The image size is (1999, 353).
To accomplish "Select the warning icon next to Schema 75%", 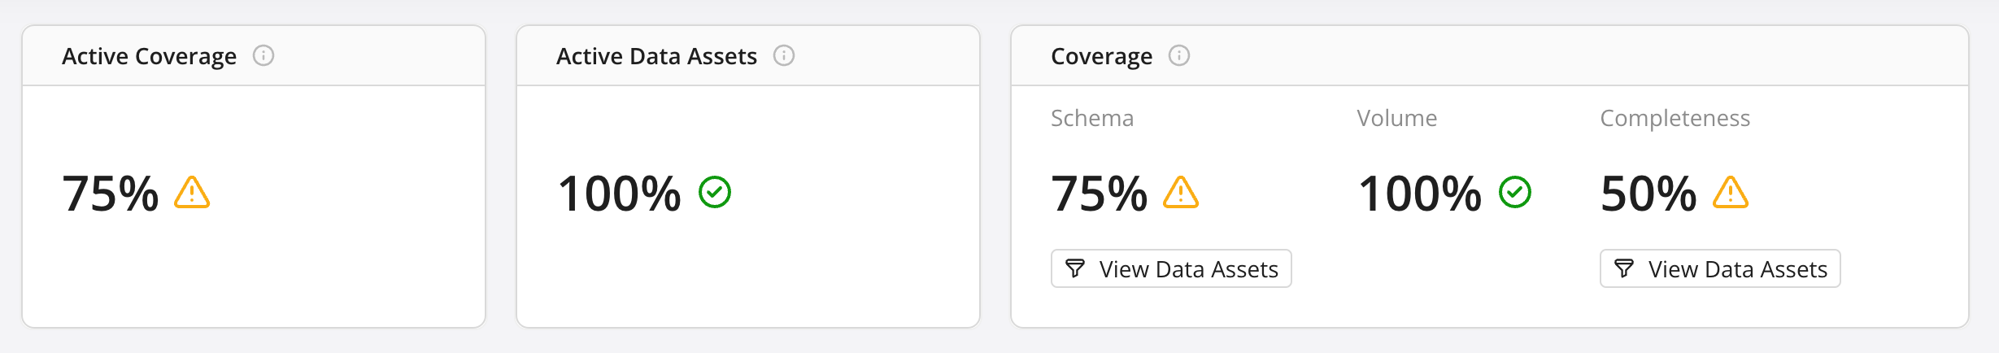I will pyautogui.click(x=1181, y=193).
